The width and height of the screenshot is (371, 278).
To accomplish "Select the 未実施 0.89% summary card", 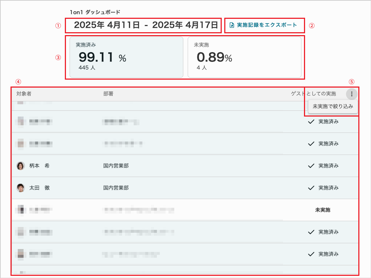I will (x=244, y=57).
